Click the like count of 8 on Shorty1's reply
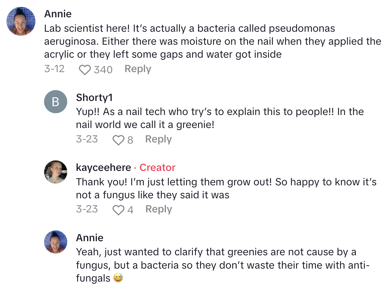Image resolution: width=388 pixels, height=287 pixels. pos(130,140)
